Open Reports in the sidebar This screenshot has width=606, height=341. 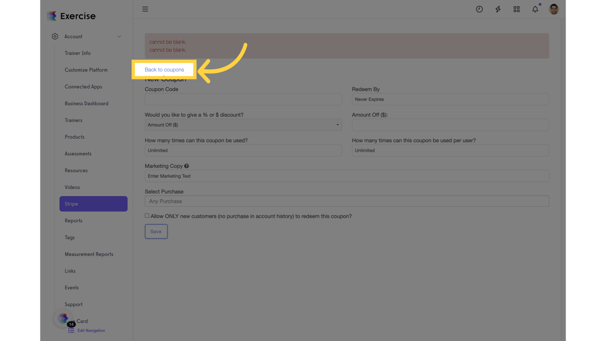click(x=74, y=221)
